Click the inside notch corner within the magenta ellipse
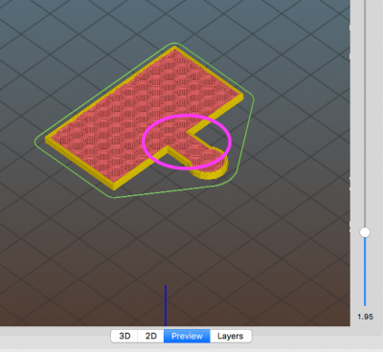 (188, 131)
